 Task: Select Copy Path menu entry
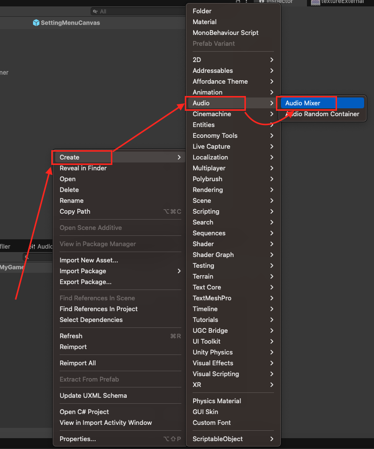[119, 212]
